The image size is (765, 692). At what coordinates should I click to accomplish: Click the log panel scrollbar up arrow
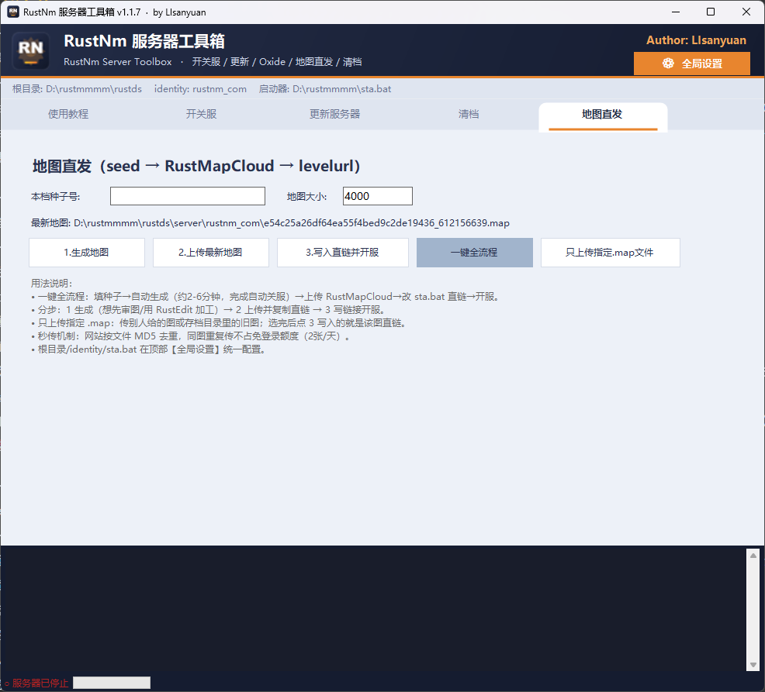click(753, 556)
